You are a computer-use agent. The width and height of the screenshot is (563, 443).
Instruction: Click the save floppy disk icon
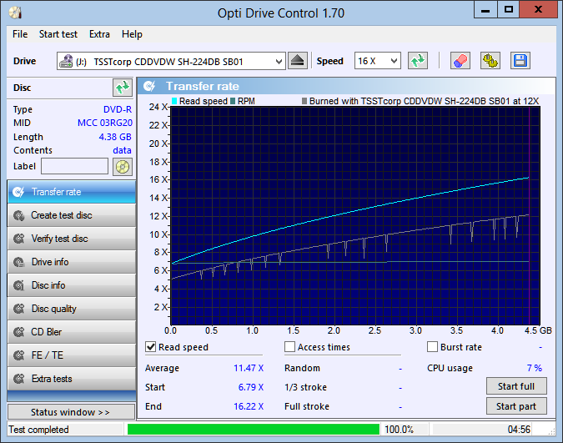point(520,61)
